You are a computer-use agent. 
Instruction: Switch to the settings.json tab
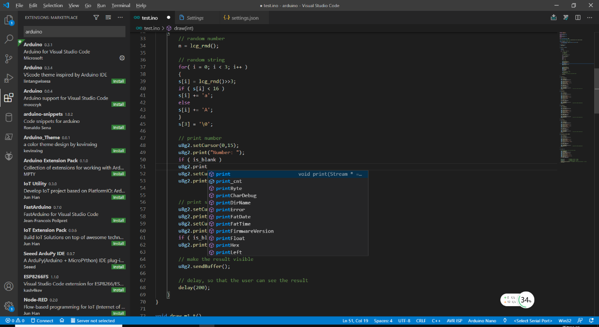click(245, 17)
